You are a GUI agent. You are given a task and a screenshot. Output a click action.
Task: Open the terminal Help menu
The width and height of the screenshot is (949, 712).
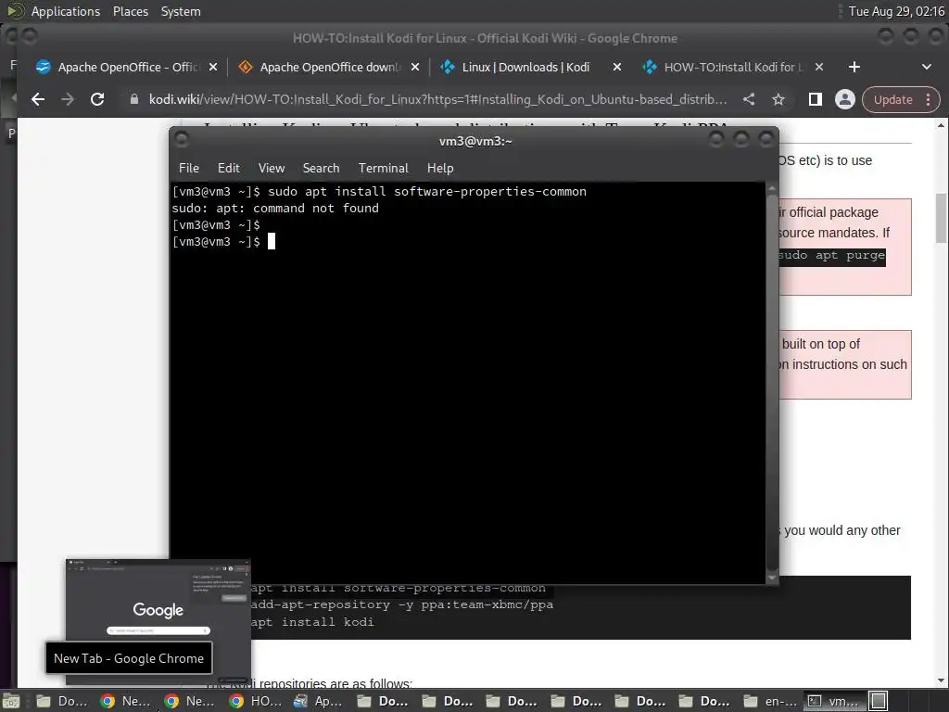coord(440,168)
